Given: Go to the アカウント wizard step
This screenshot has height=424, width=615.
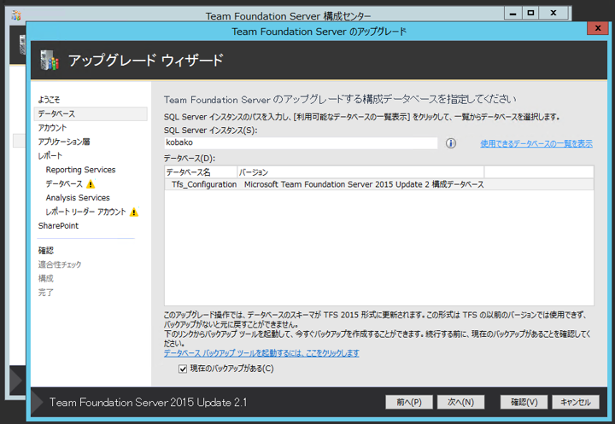Looking at the screenshot, I should pos(52,128).
